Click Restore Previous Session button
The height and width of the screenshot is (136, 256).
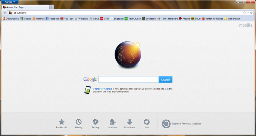181,124
